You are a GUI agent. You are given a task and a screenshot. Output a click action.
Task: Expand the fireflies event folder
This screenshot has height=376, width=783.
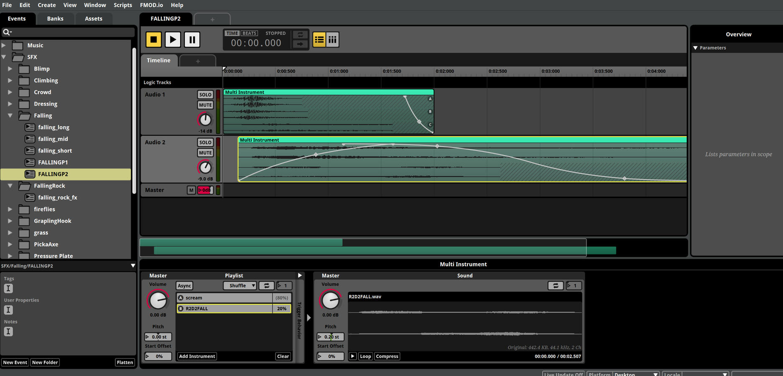(10, 209)
